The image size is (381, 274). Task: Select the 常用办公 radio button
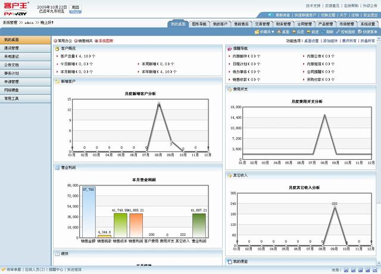tap(55, 40)
